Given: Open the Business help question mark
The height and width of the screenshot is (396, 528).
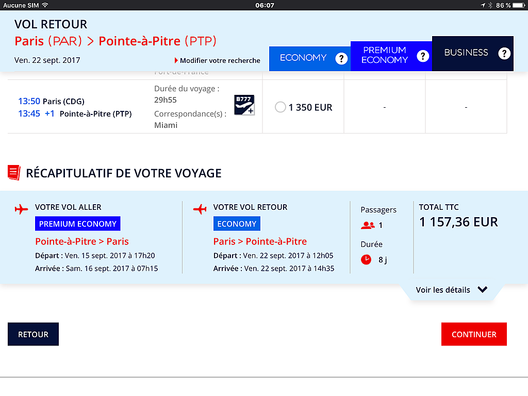Looking at the screenshot, I should [x=504, y=53].
